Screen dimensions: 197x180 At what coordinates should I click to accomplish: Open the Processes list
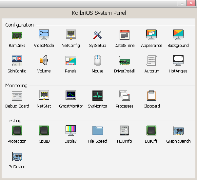[125, 95]
